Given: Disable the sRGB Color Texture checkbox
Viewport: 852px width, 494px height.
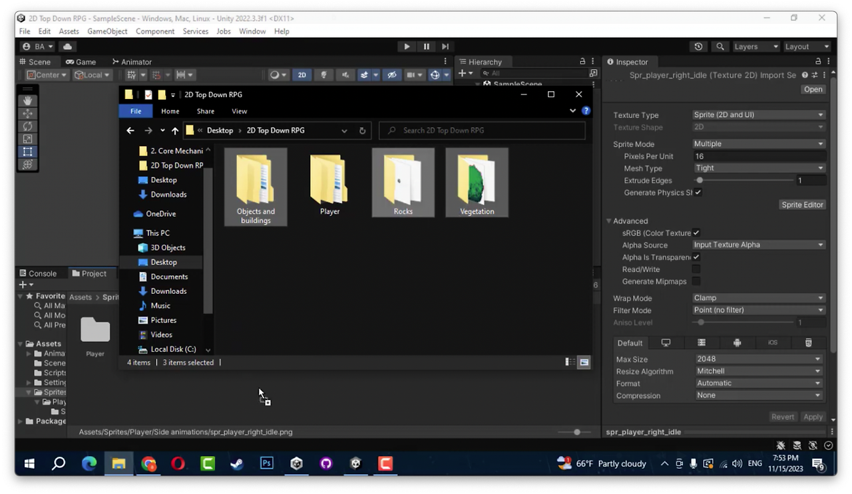Looking at the screenshot, I should tap(696, 233).
